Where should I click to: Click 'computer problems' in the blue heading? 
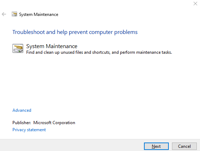pyautogui.click(x=113, y=32)
